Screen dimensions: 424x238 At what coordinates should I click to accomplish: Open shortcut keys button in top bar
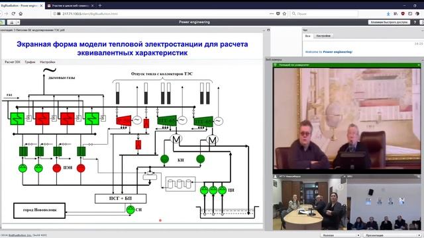tap(389, 22)
